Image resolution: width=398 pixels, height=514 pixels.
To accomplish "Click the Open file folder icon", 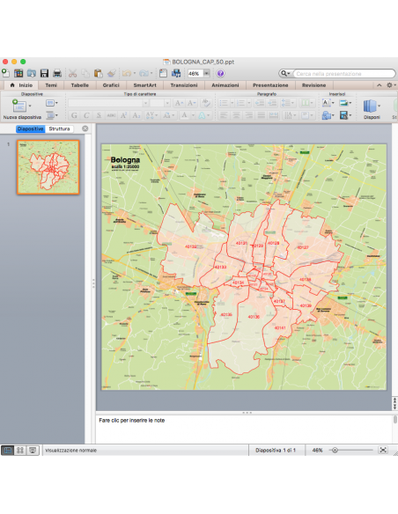I will pyautogui.click(x=32, y=73).
